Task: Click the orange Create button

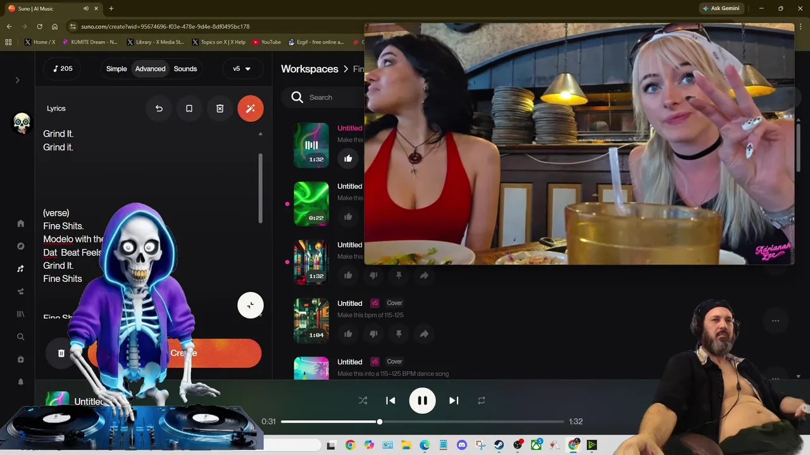Action: click(x=175, y=353)
